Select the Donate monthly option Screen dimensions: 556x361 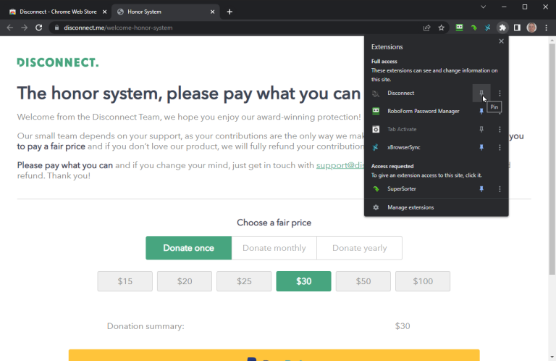[274, 248]
